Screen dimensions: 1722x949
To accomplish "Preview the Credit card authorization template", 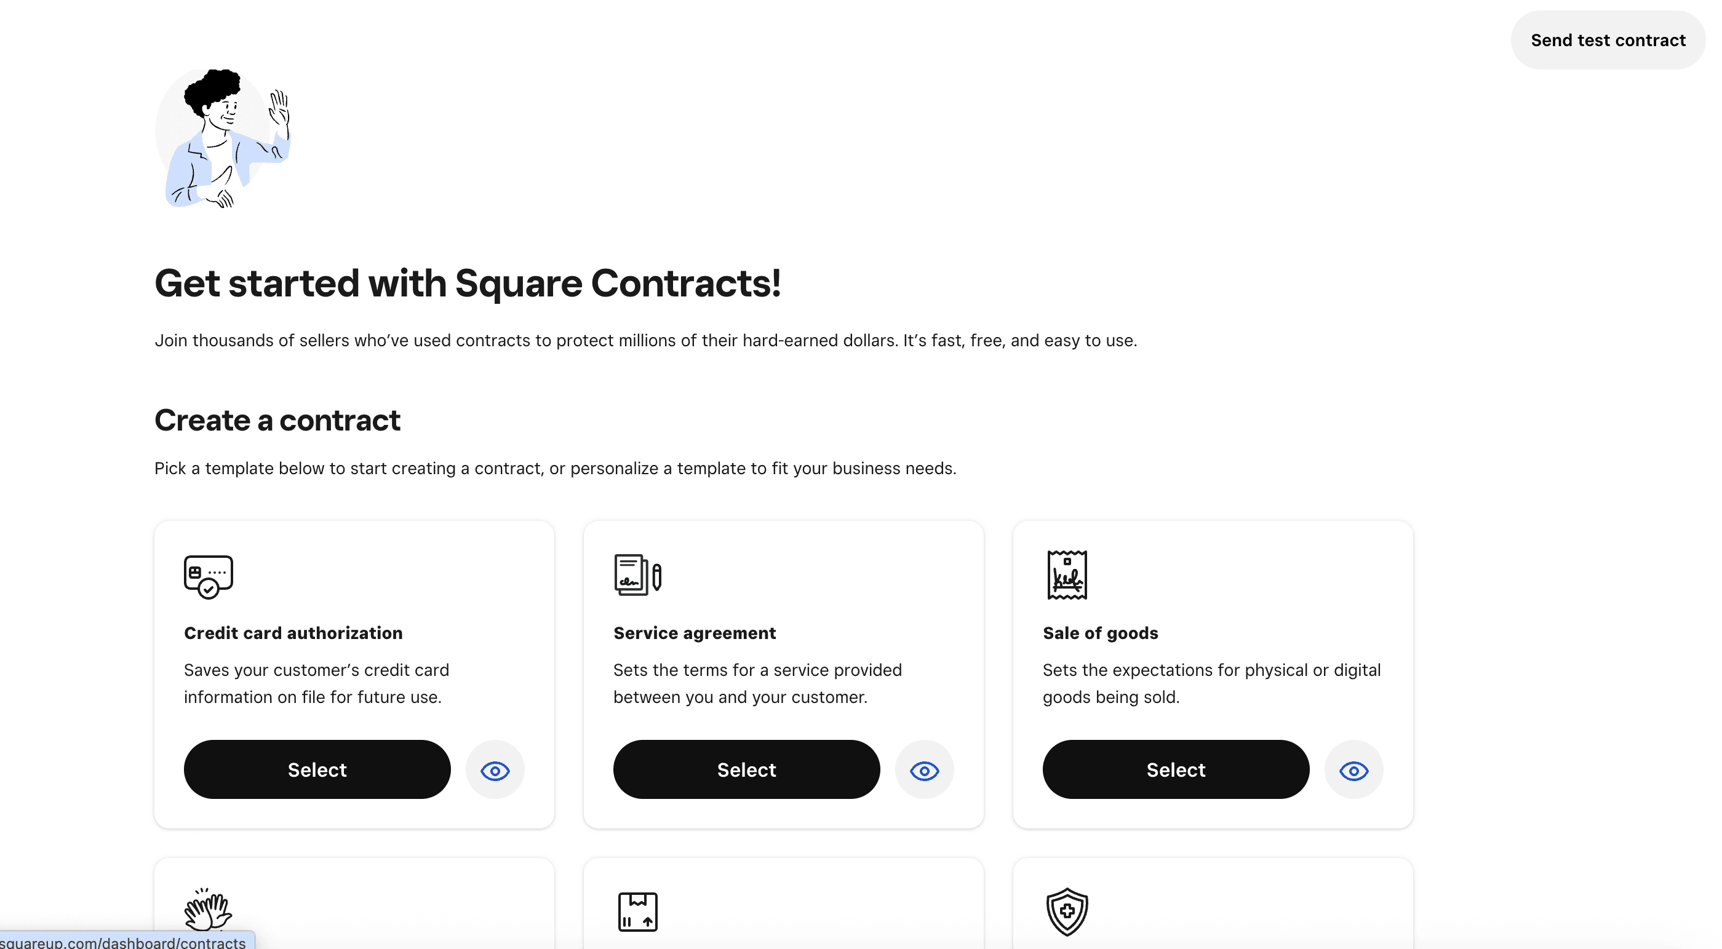I will [495, 770].
